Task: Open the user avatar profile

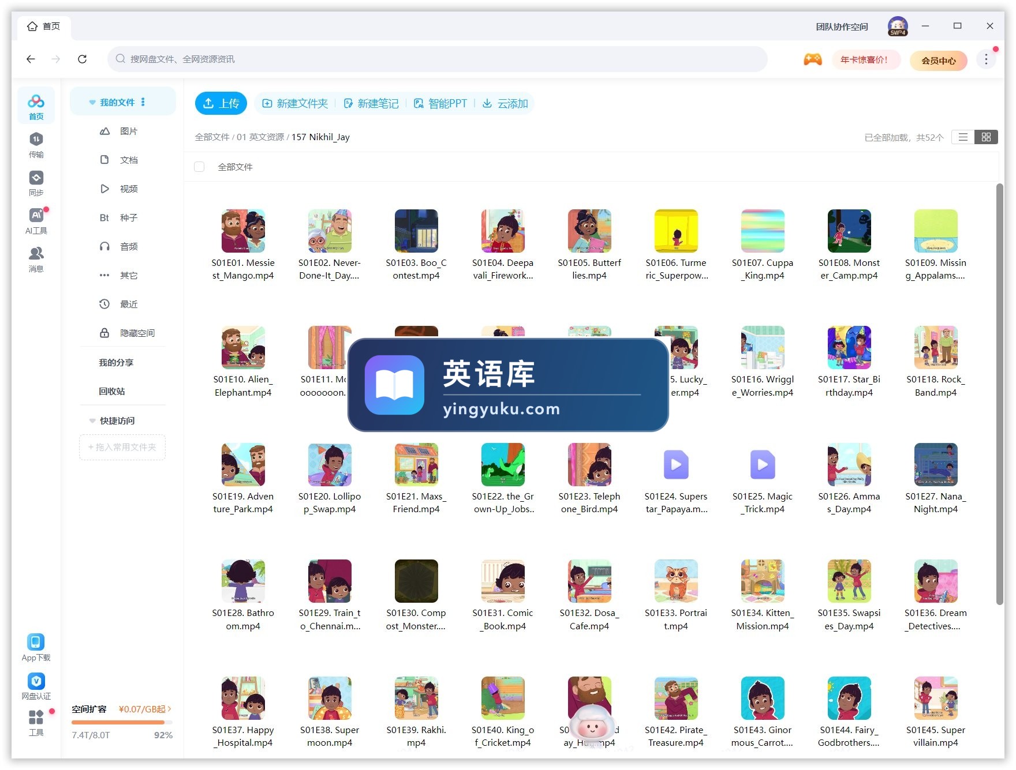Action: click(x=898, y=26)
